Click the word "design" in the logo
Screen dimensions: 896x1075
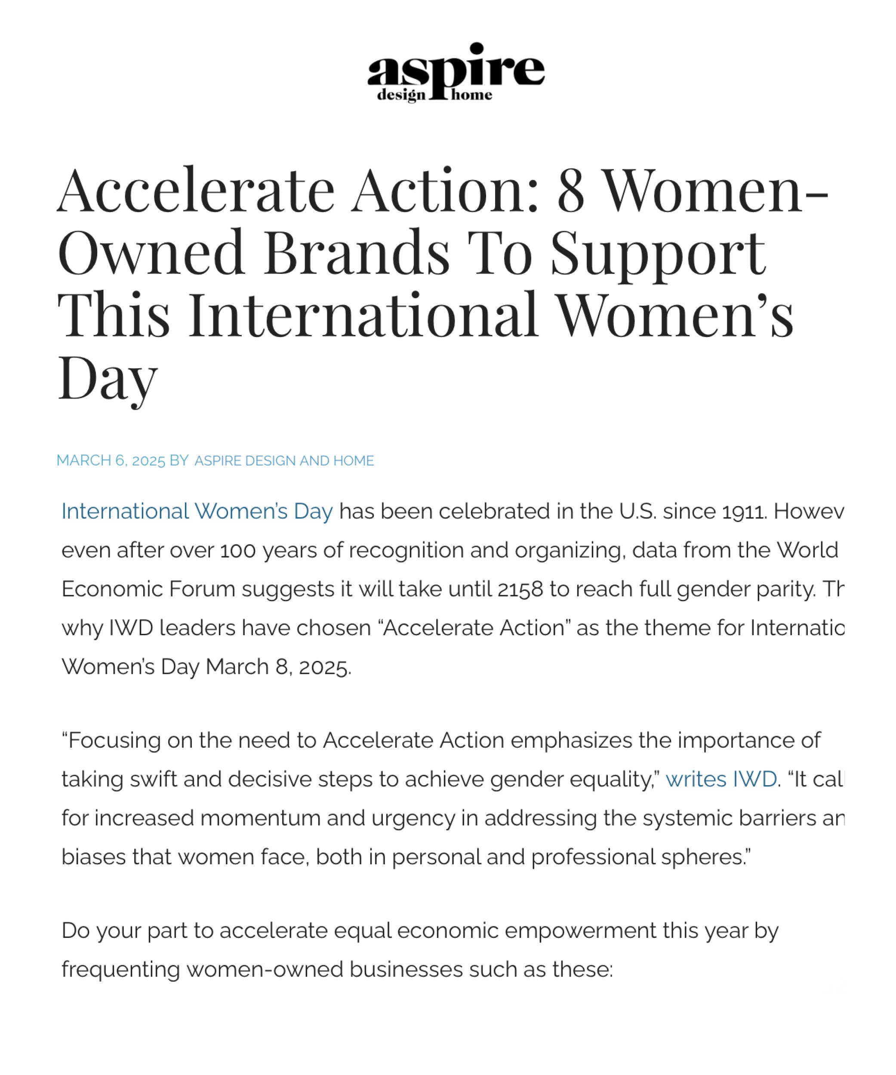point(401,95)
